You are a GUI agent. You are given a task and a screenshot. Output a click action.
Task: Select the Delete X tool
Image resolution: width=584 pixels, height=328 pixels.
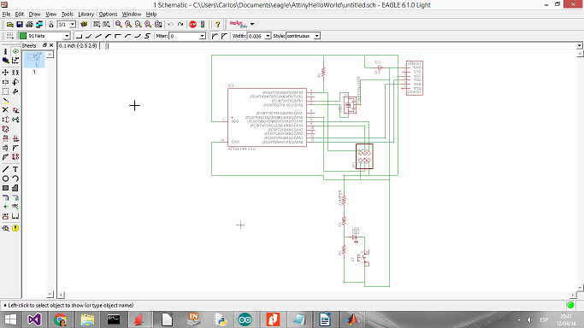6,110
